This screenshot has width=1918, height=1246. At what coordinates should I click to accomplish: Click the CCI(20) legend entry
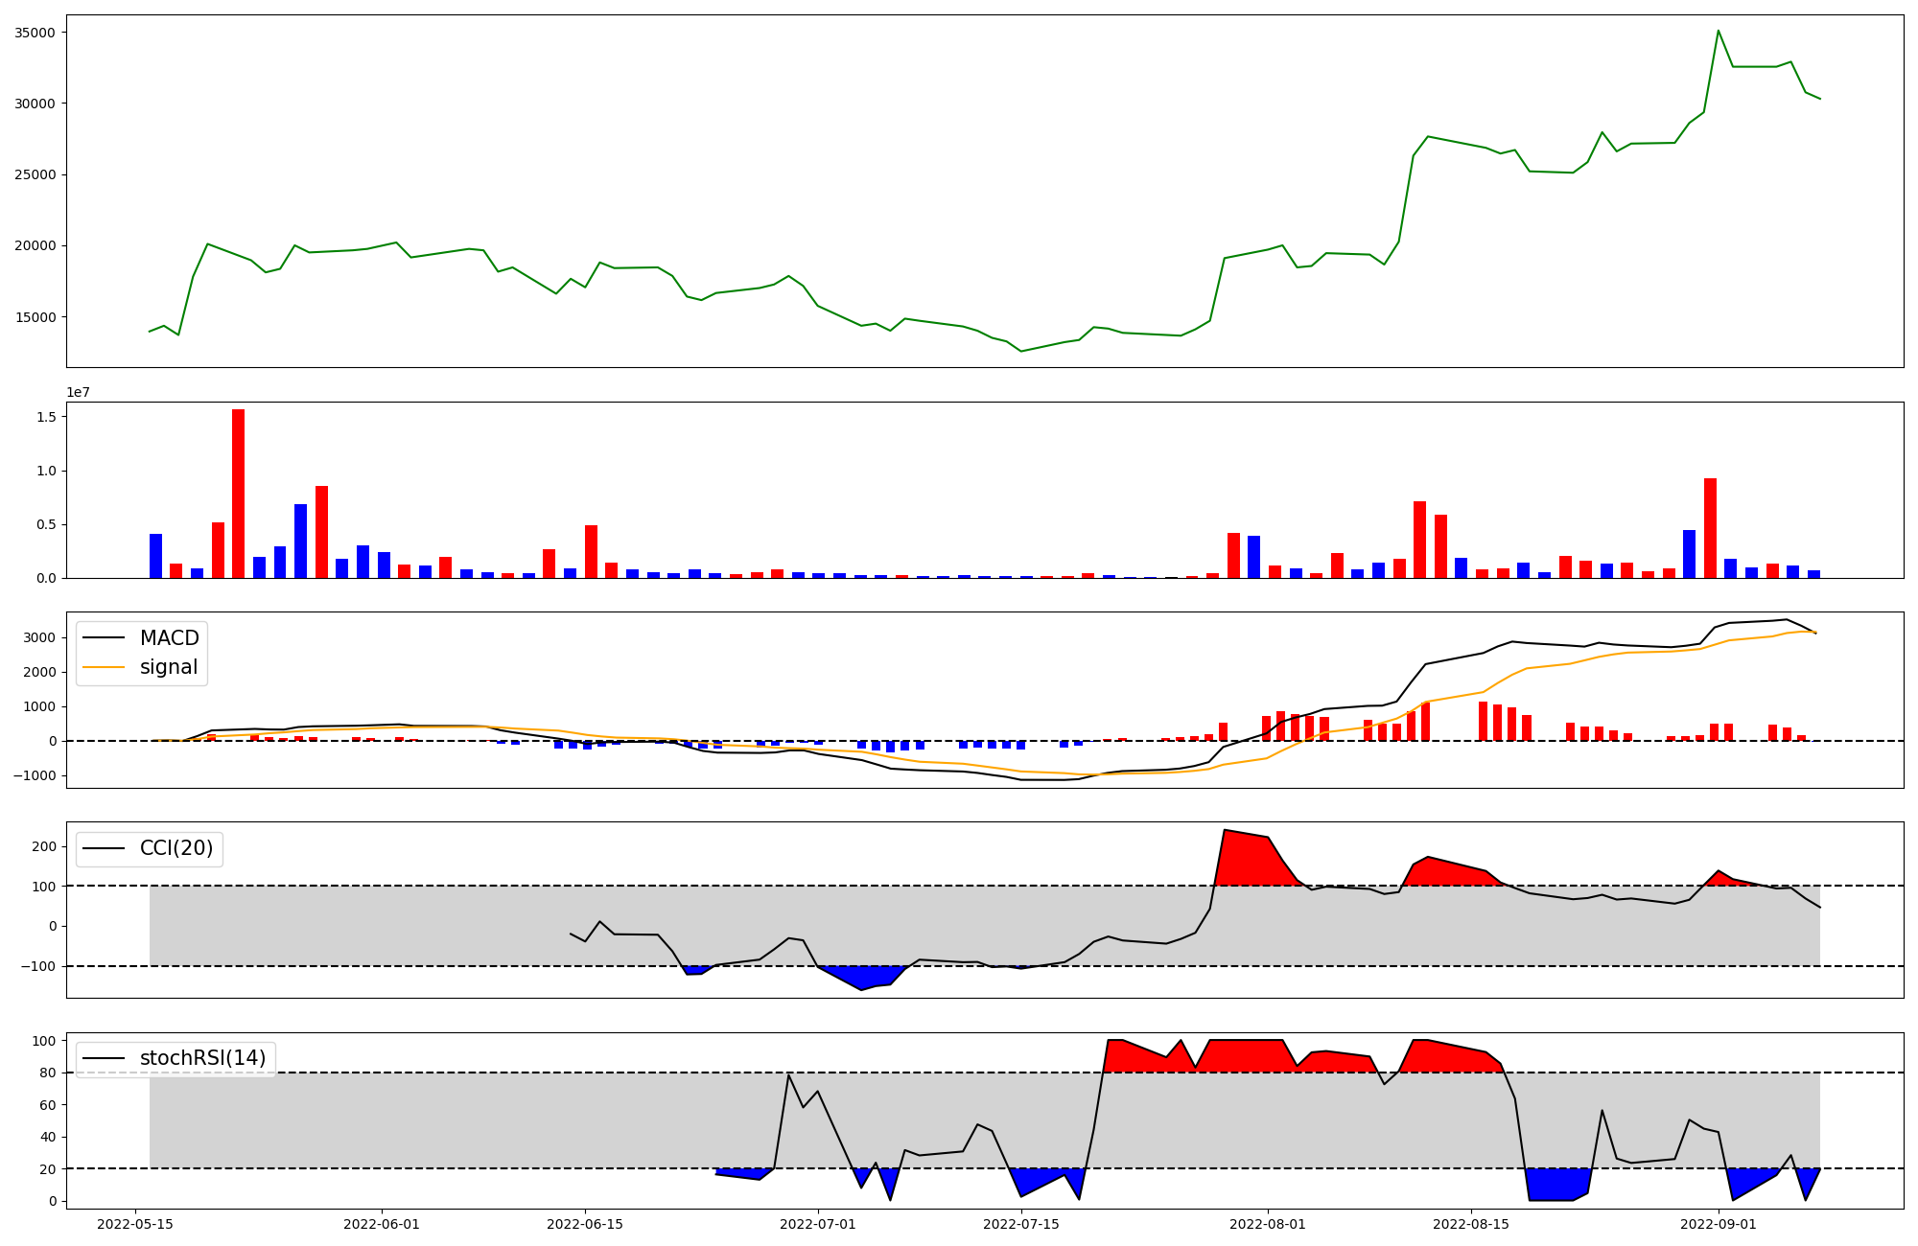(176, 848)
